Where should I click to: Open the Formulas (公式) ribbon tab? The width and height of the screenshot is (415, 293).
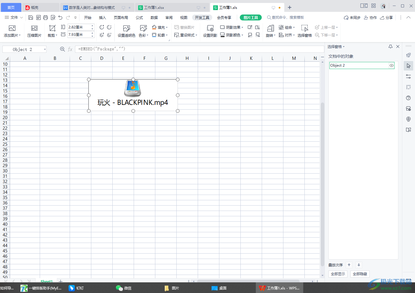click(x=139, y=17)
